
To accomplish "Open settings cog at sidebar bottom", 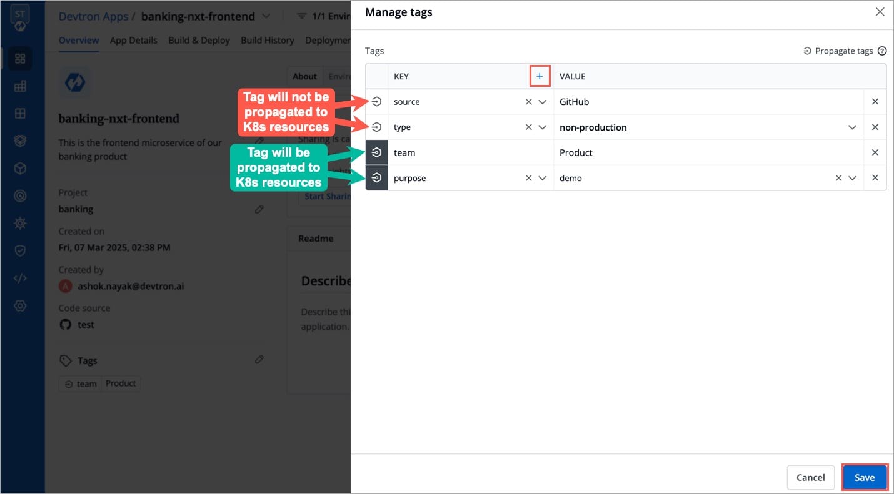I will click(20, 305).
